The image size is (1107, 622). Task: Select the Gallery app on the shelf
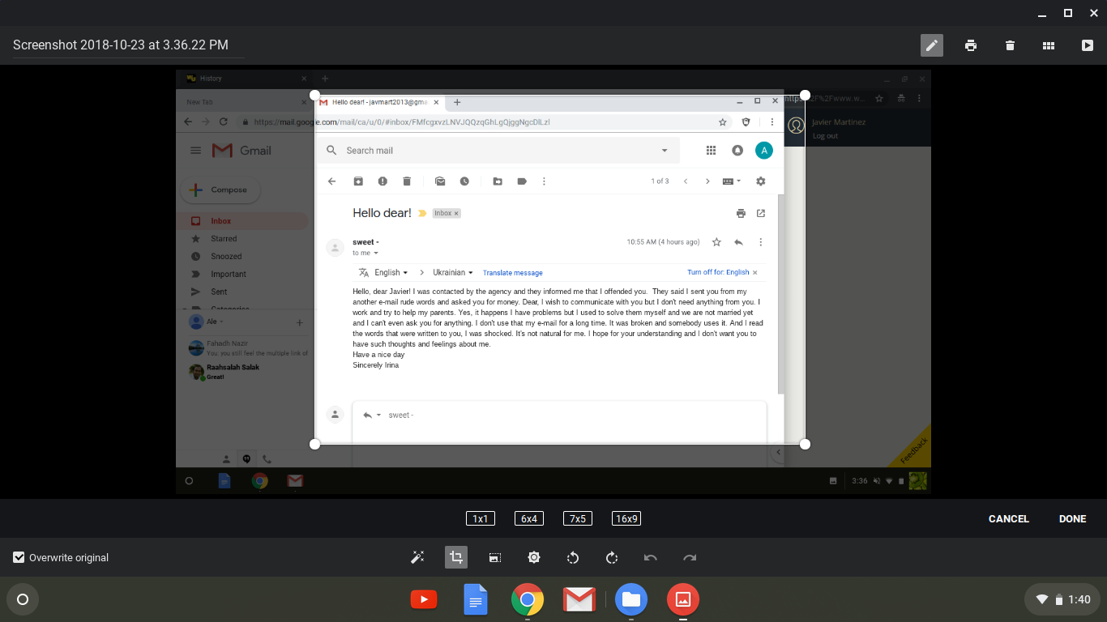coord(683,599)
